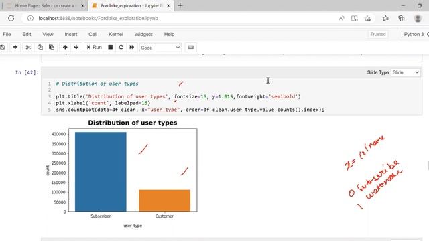This screenshot has height=241, width=429.
Task: Click the plt.title code line
Action: [x=178, y=96]
